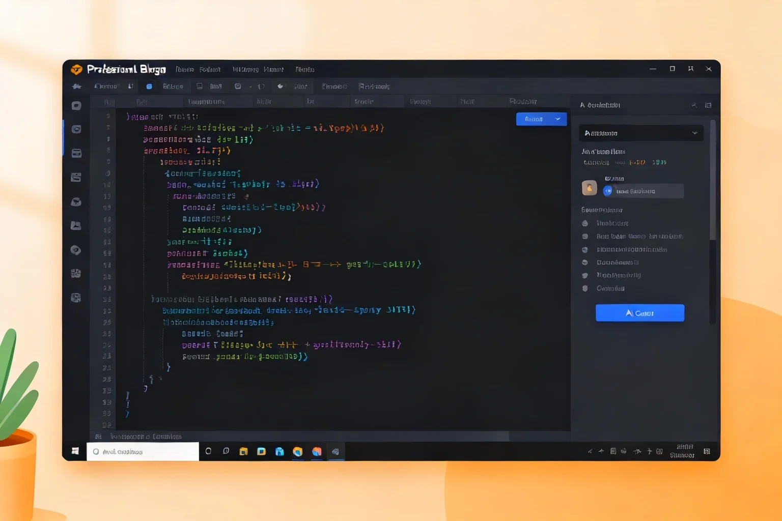
Task: Click the search icon in right panel header
Action: [x=694, y=105]
